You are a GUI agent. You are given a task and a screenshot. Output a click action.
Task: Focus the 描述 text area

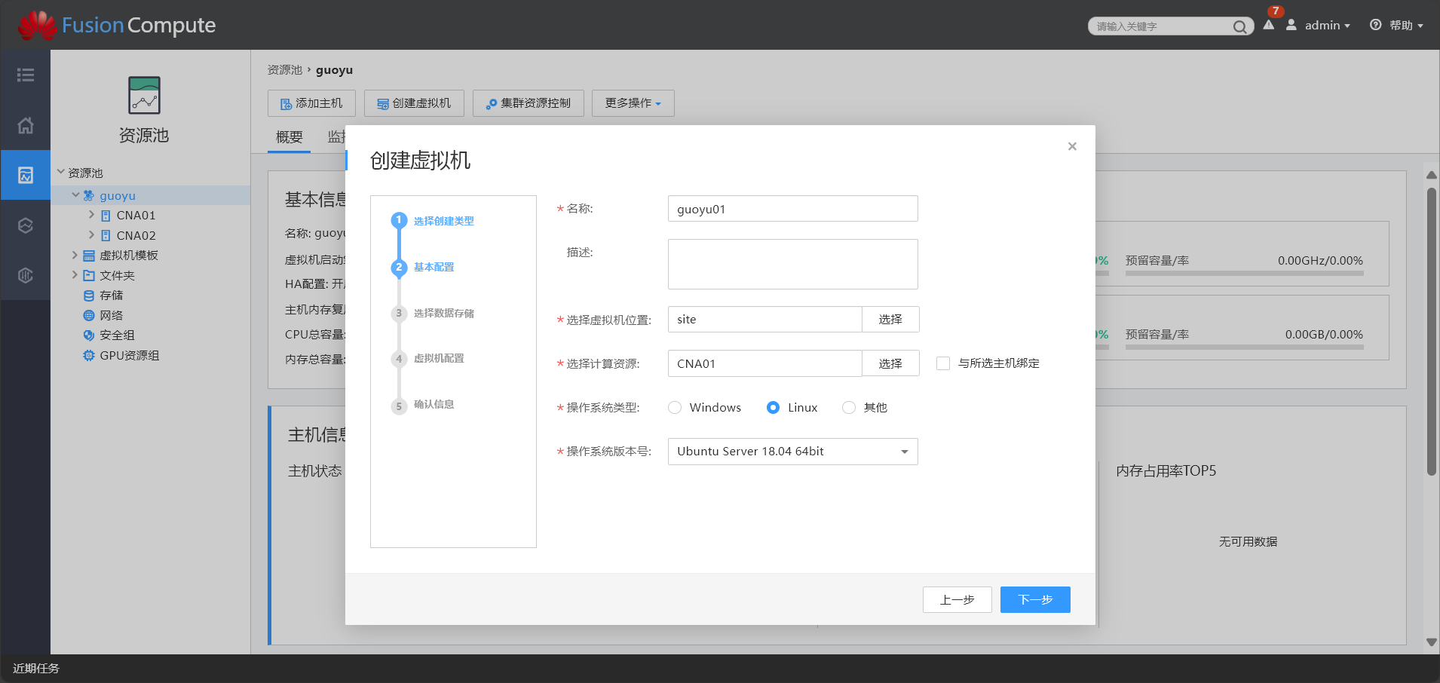792,265
